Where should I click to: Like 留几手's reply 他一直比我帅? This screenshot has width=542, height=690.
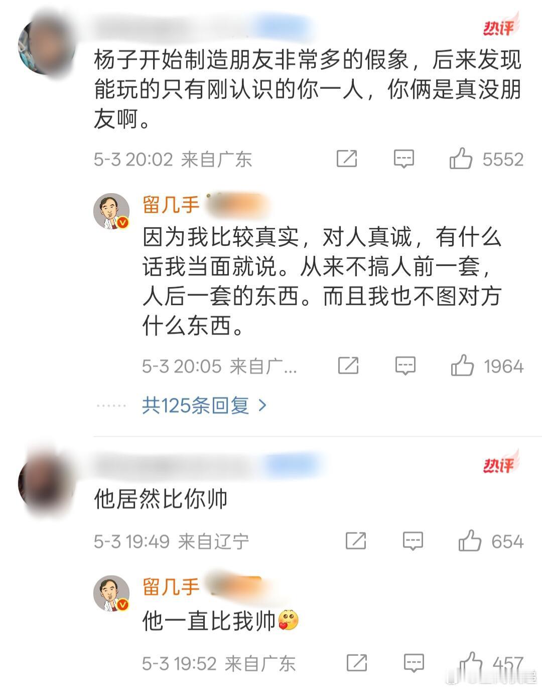pyautogui.click(x=471, y=662)
